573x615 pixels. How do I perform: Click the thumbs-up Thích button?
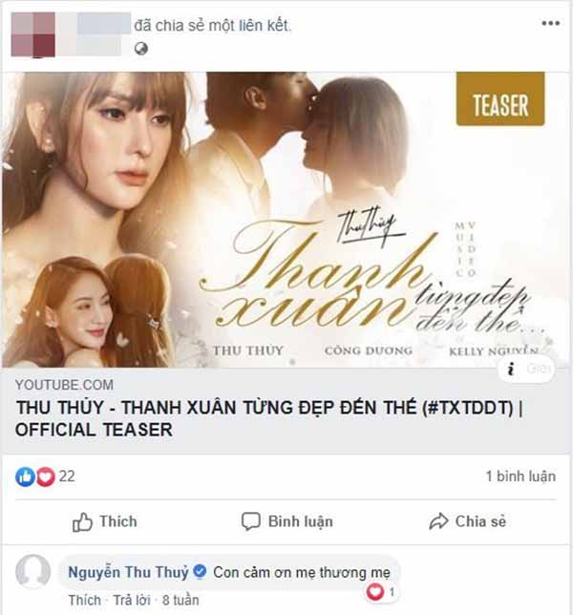tap(105, 521)
